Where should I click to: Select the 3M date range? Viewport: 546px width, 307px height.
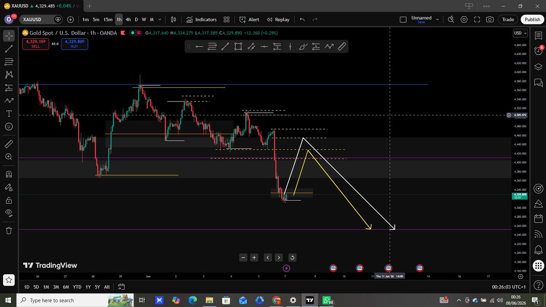[x=56, y=287]
